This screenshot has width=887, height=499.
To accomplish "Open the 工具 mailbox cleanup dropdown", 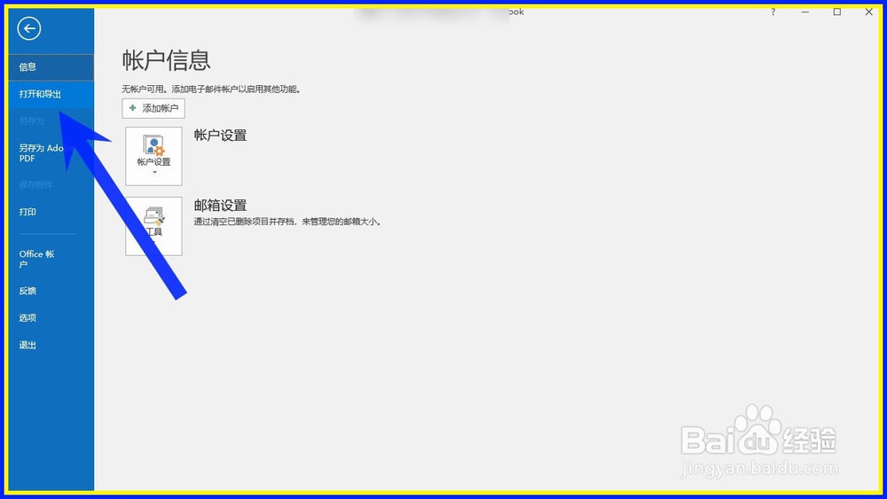I will pos(153,226).
